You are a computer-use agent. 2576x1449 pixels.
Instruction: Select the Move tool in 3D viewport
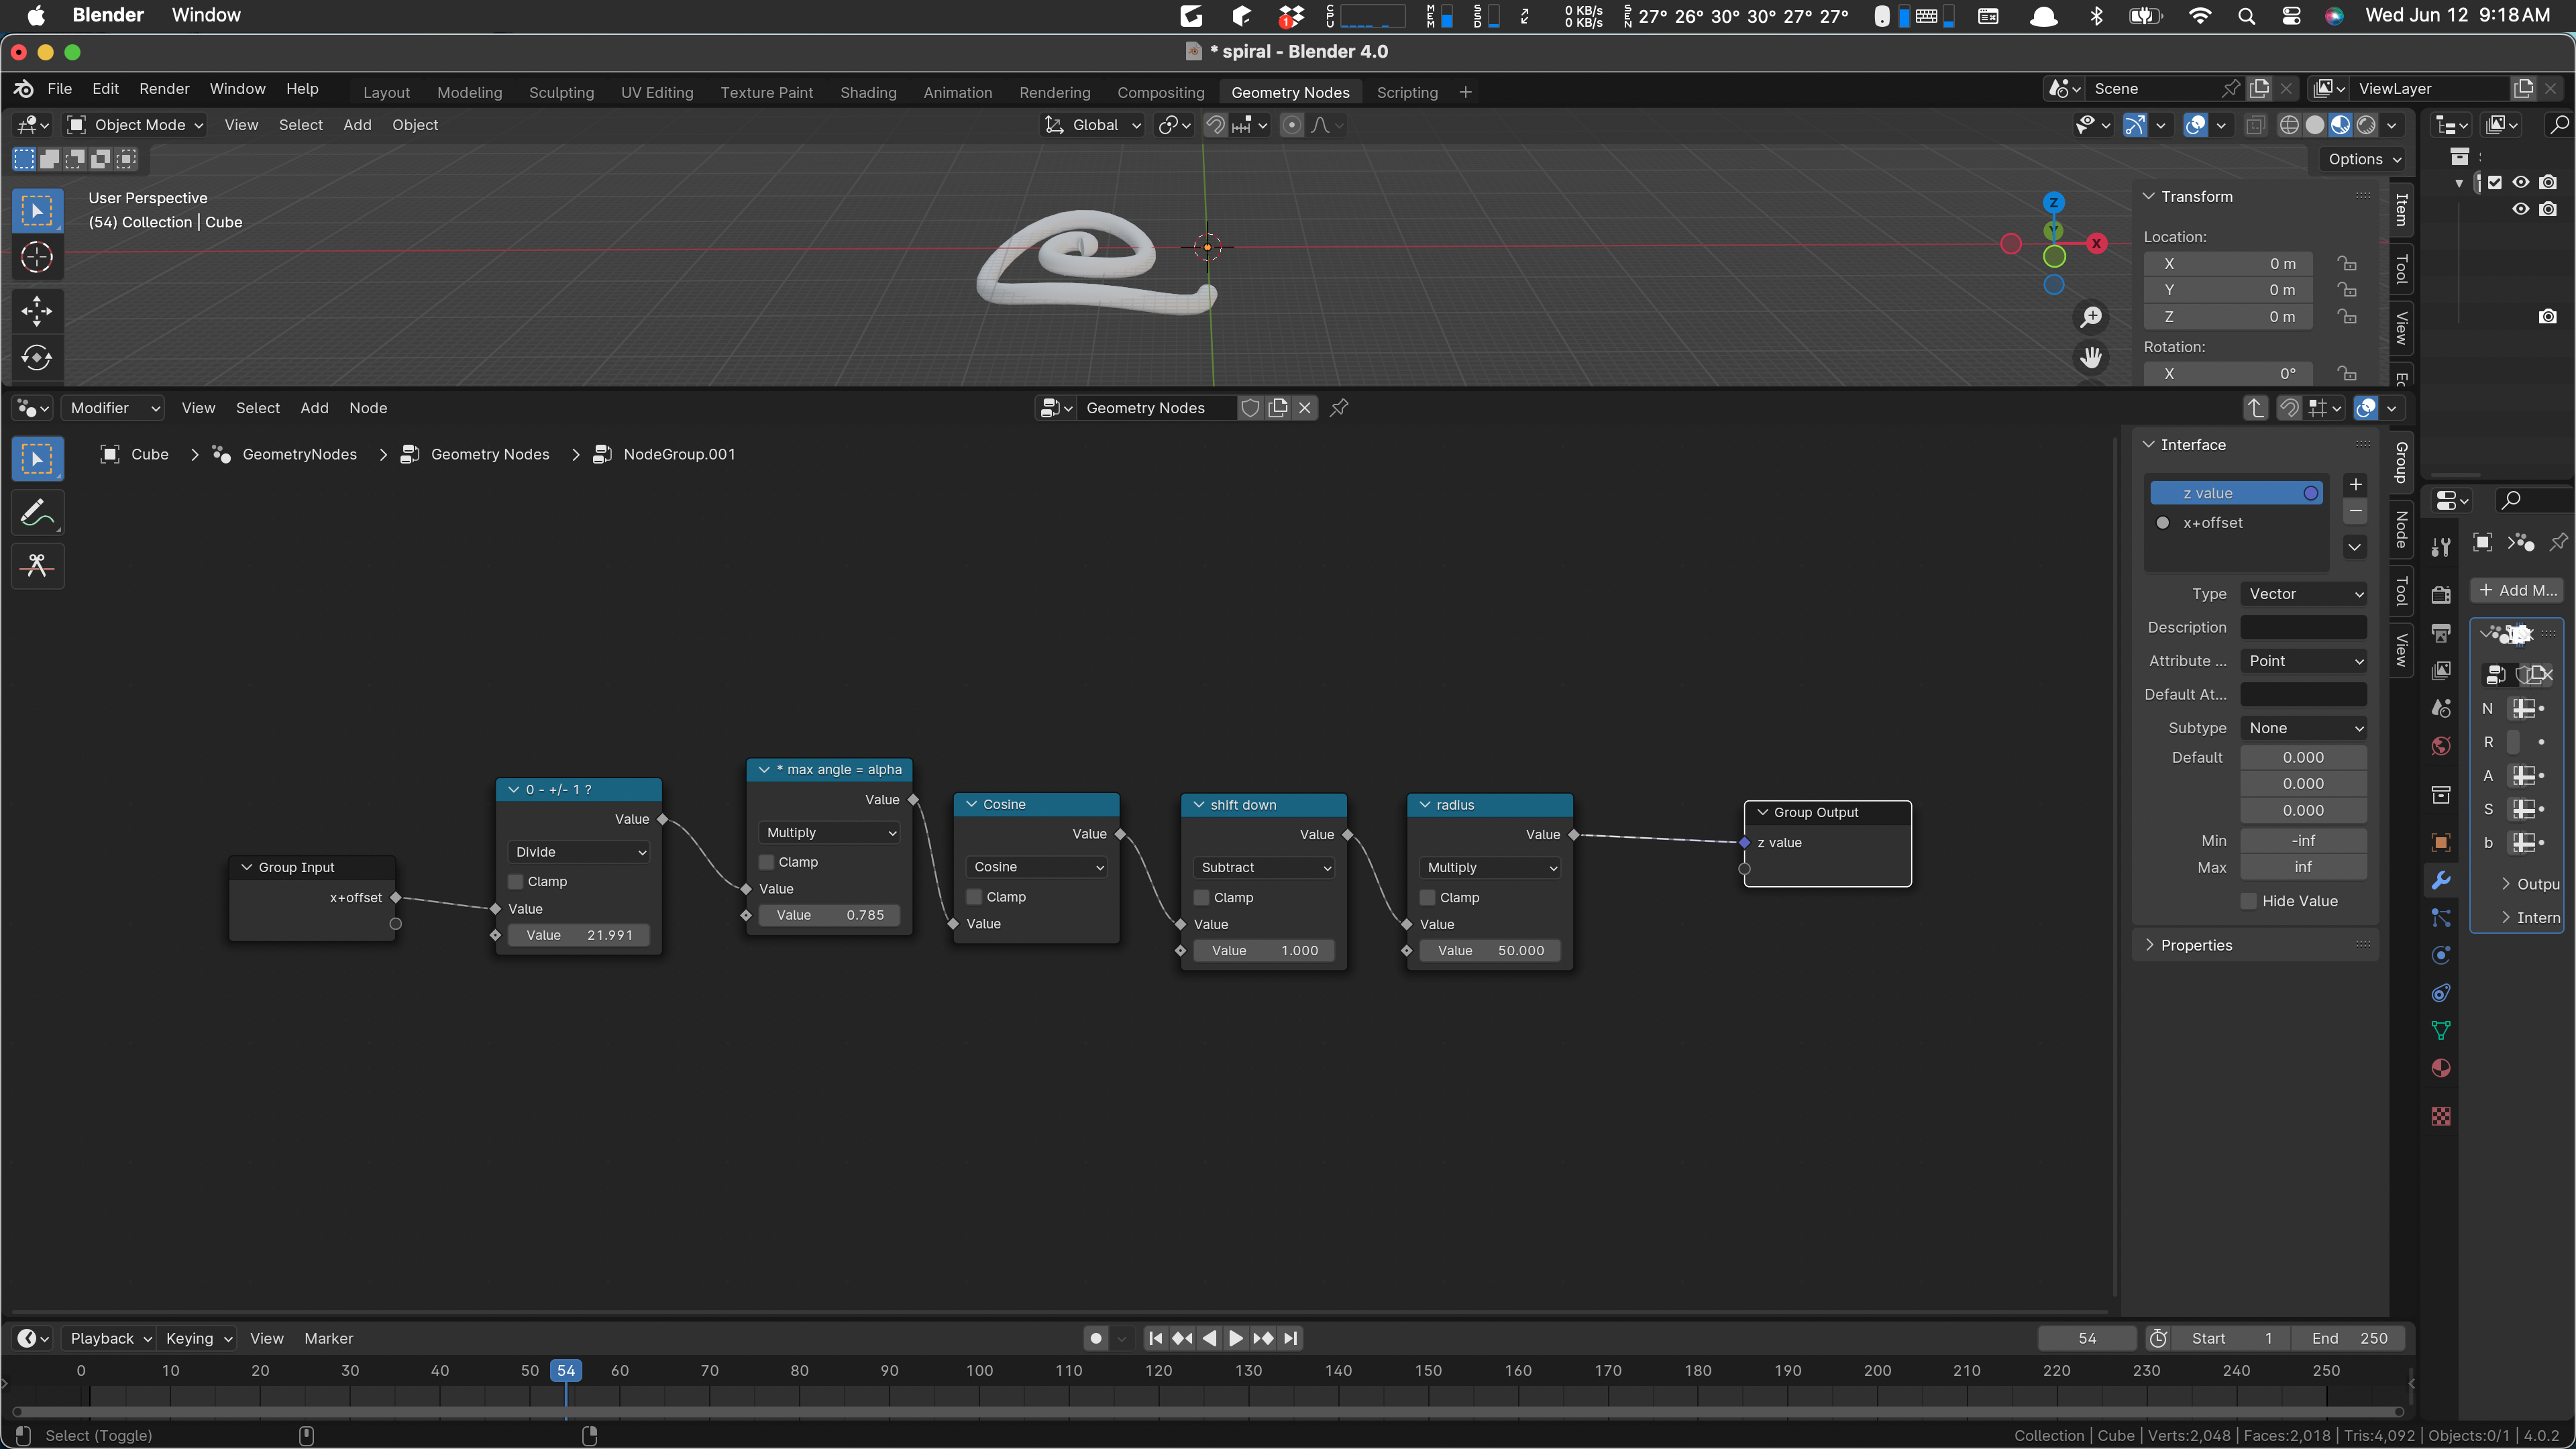(37, 311)
